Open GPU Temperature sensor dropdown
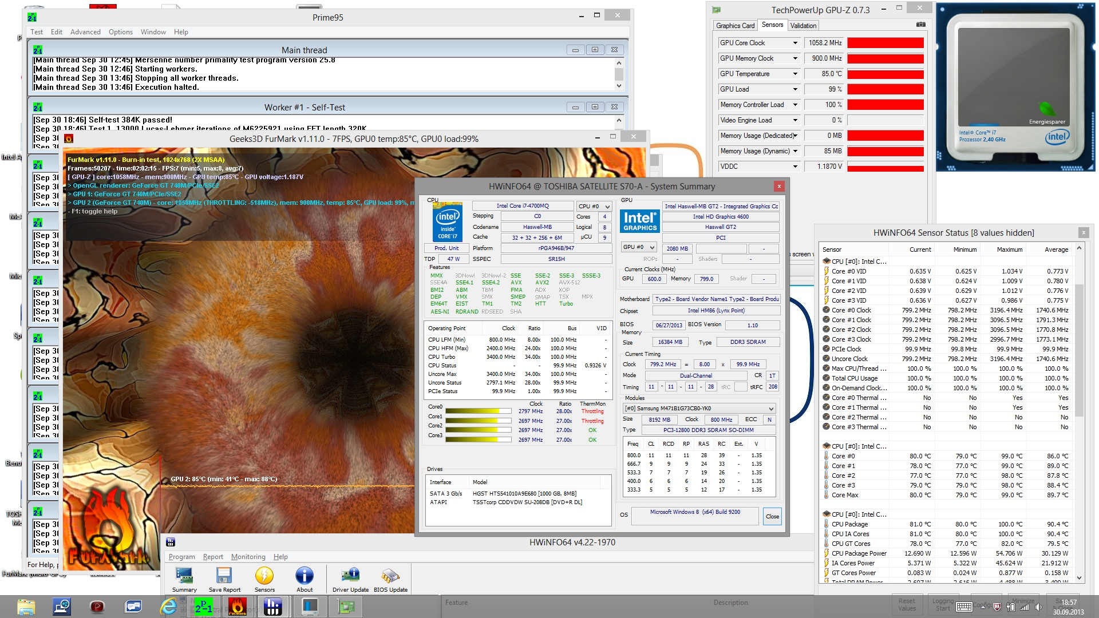The height and width of the screenshot is (618, 1099). click(795, 74)
